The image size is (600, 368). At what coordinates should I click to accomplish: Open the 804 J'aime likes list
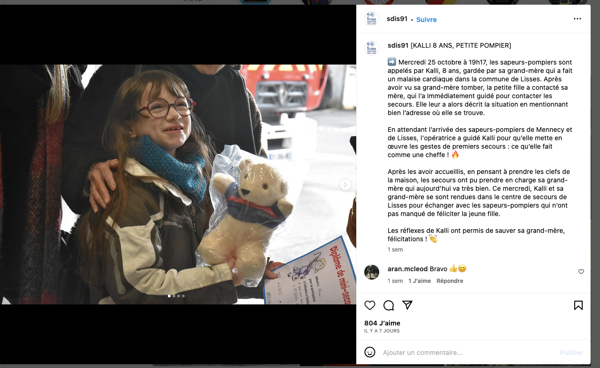pos(382,323)
